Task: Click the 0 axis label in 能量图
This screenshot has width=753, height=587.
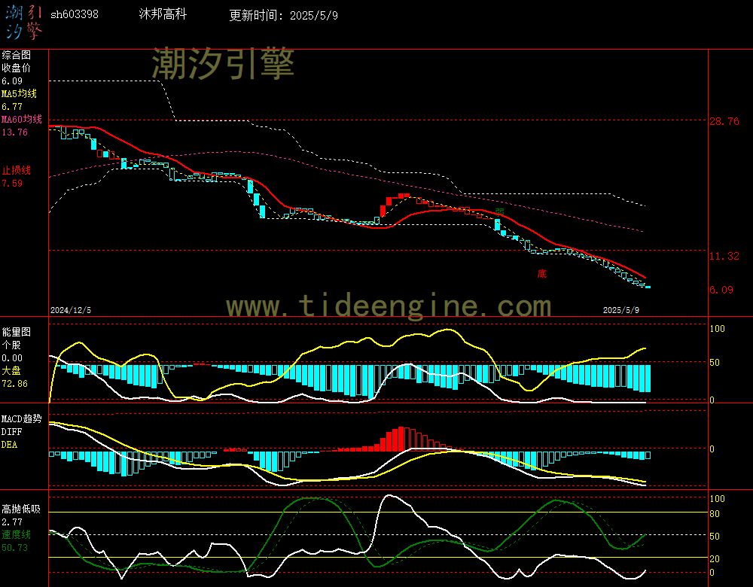Action: coord(712,400)
